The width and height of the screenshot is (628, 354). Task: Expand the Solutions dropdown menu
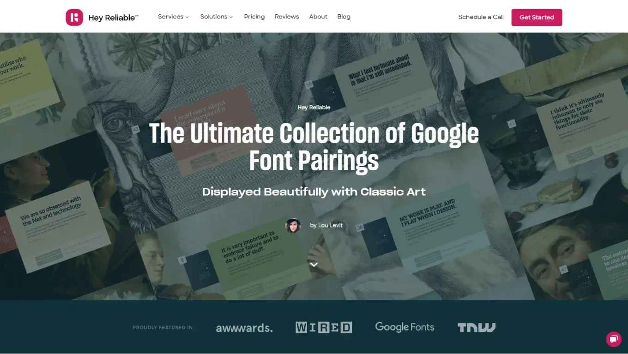216,17
